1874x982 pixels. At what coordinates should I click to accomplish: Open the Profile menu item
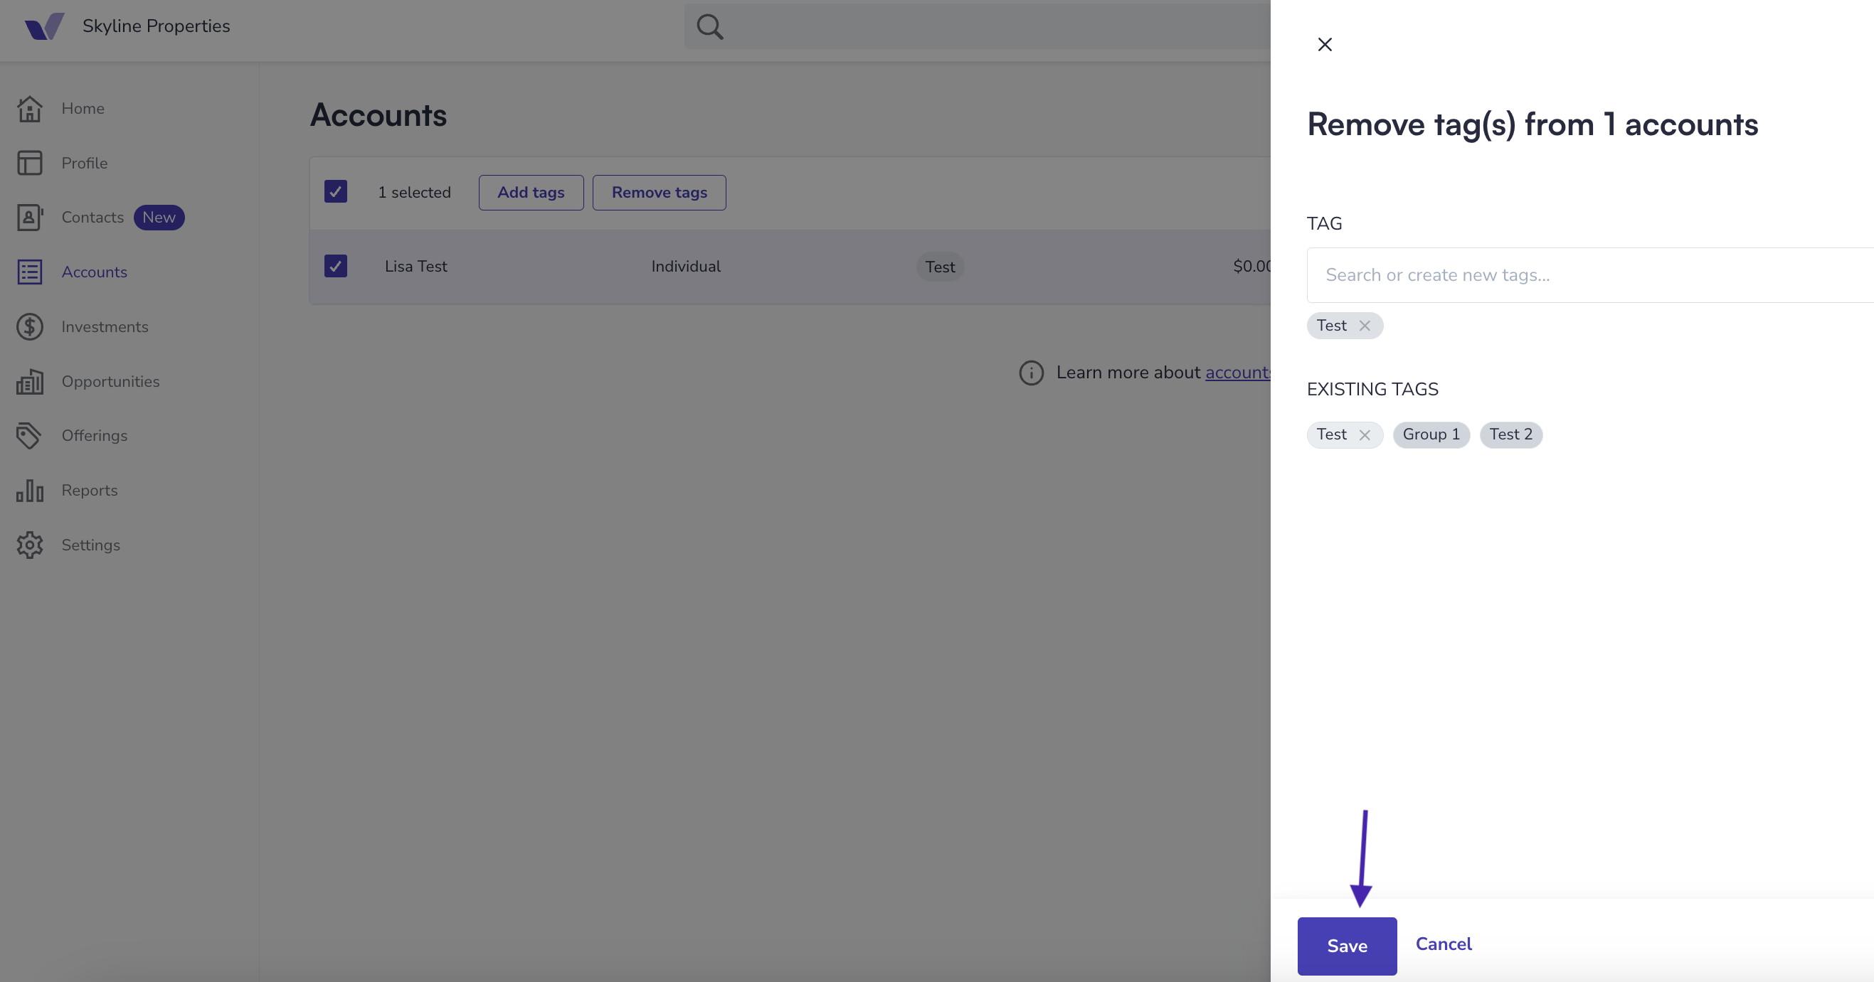(85, 163)
